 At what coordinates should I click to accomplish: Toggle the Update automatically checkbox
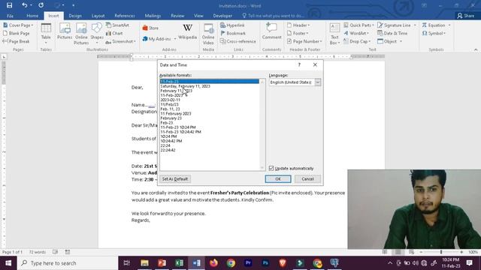point(271,168)
